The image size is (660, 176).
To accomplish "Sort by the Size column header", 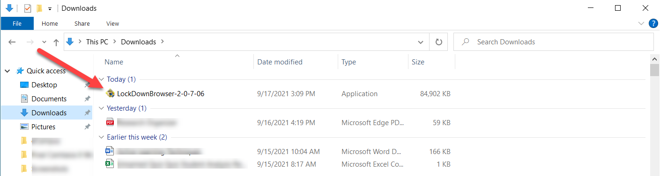I will click(x=418, y=62).
